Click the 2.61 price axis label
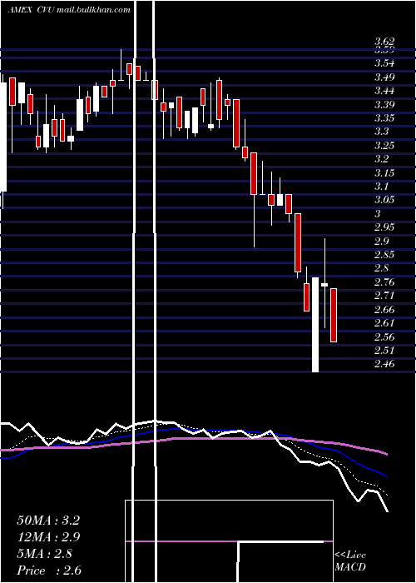416x583 pixels. [x=384, y=323]
